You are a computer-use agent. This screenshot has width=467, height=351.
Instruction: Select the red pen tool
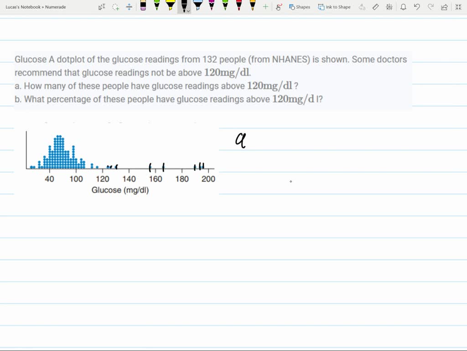tap(239, 6)
